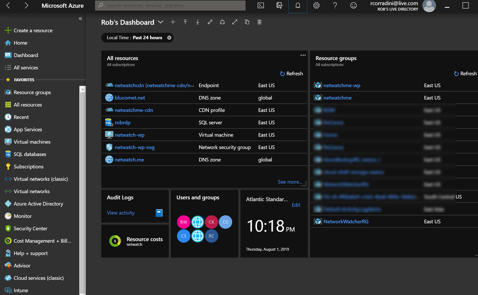Viewport: 478px width, 295px height.
Task: Edit the Atlantic Standard clock tile
Action: (296, 205)
